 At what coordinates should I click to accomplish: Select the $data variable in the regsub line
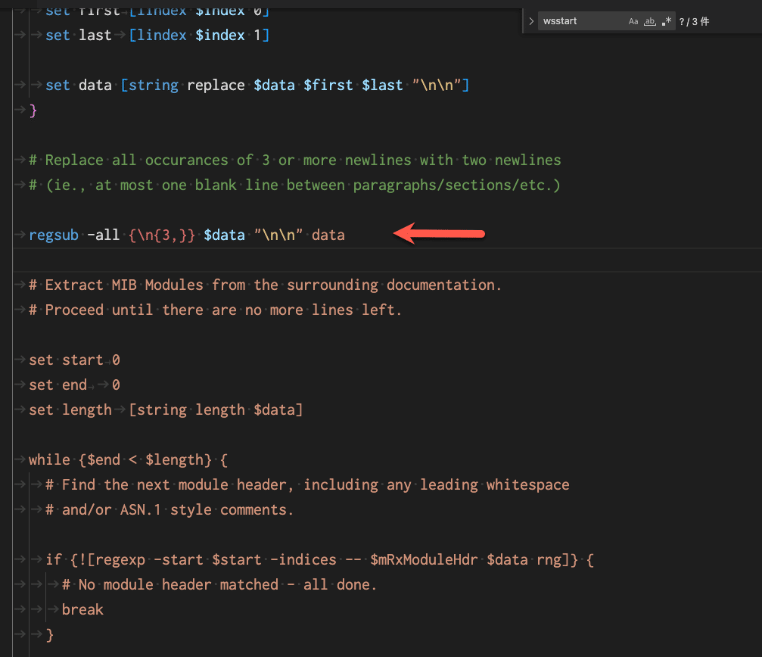coord(224,235)
